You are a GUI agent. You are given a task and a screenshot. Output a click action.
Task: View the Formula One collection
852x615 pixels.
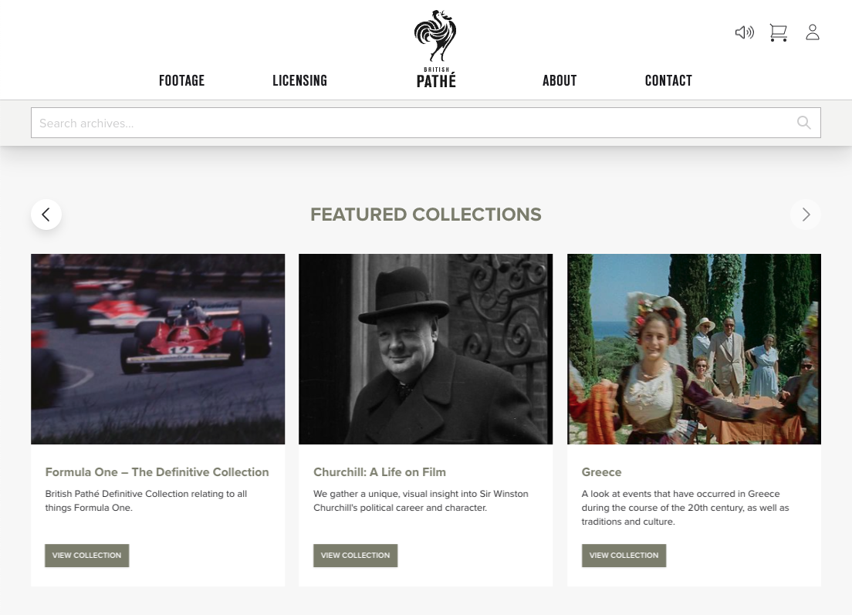86,556
